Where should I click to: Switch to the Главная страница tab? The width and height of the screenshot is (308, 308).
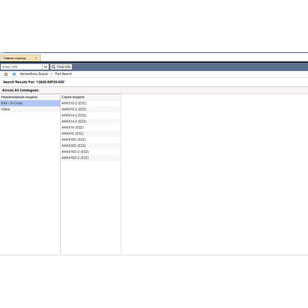point(15,58)
